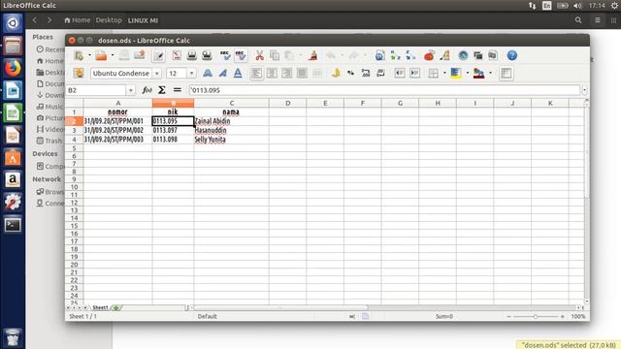621x349 pixels.
Task: Expand the formula bar arrow
Action: pyautogui.click(x=584, y=90)
